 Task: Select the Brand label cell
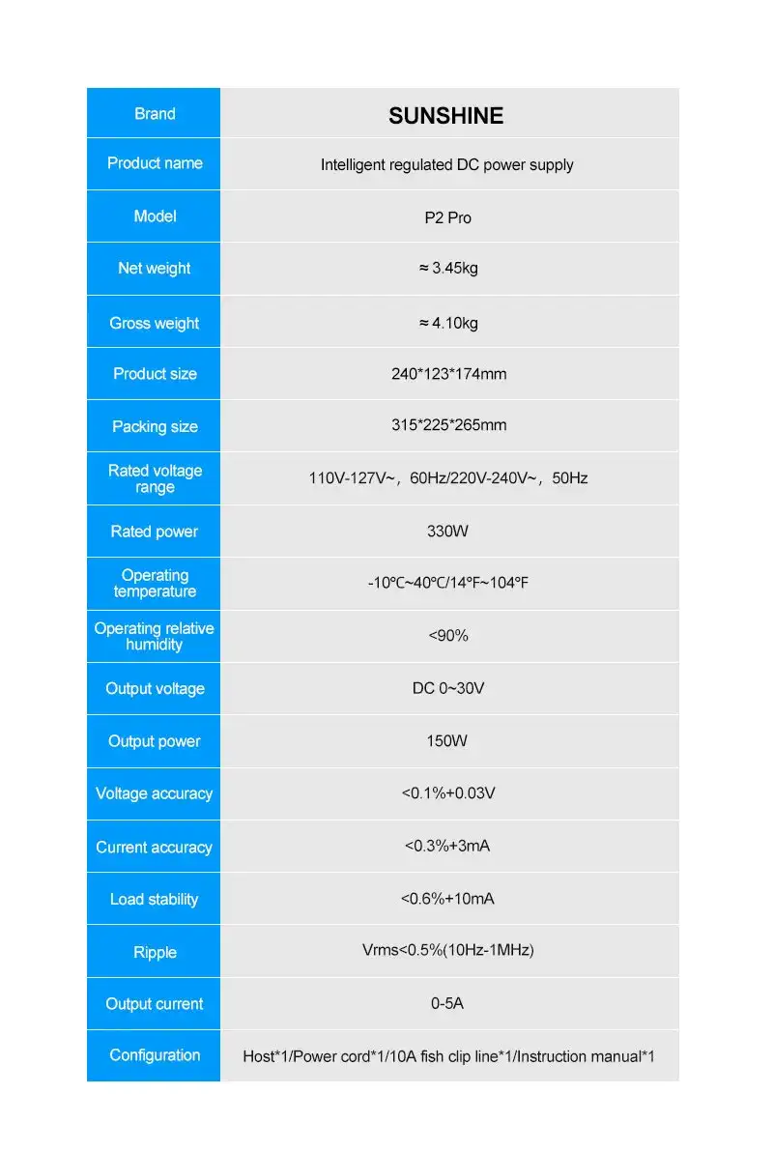coord(155,114)
